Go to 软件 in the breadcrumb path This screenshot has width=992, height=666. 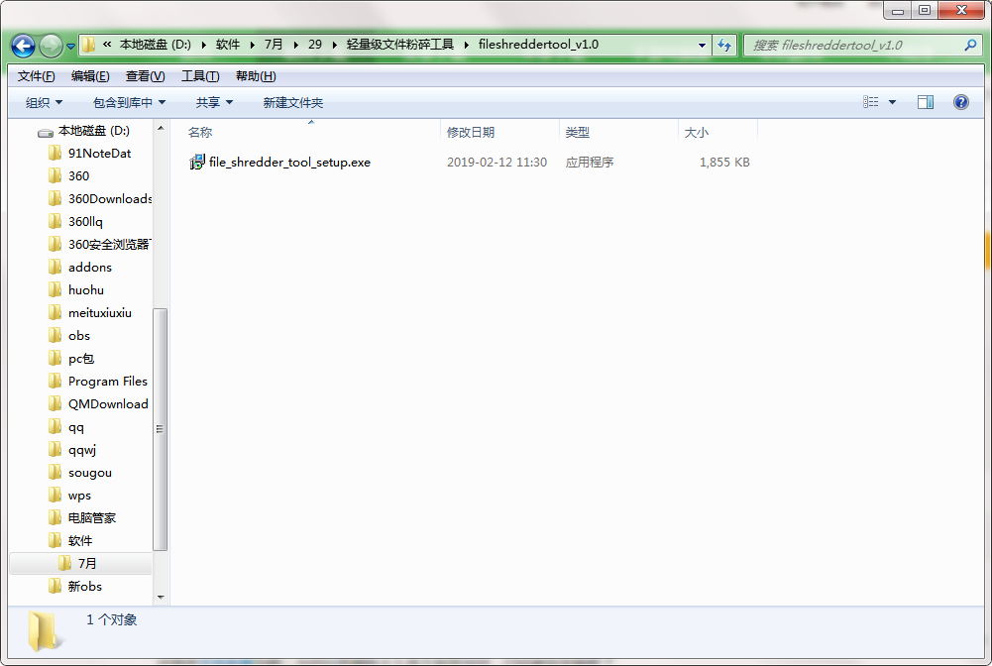coord(228,45)
